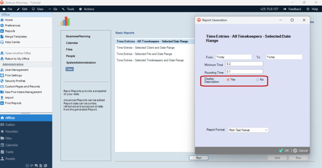Screen dimensions: 322x168
Task: Open the Calendar module icon in navigation
Action: [x=2, y=145]
